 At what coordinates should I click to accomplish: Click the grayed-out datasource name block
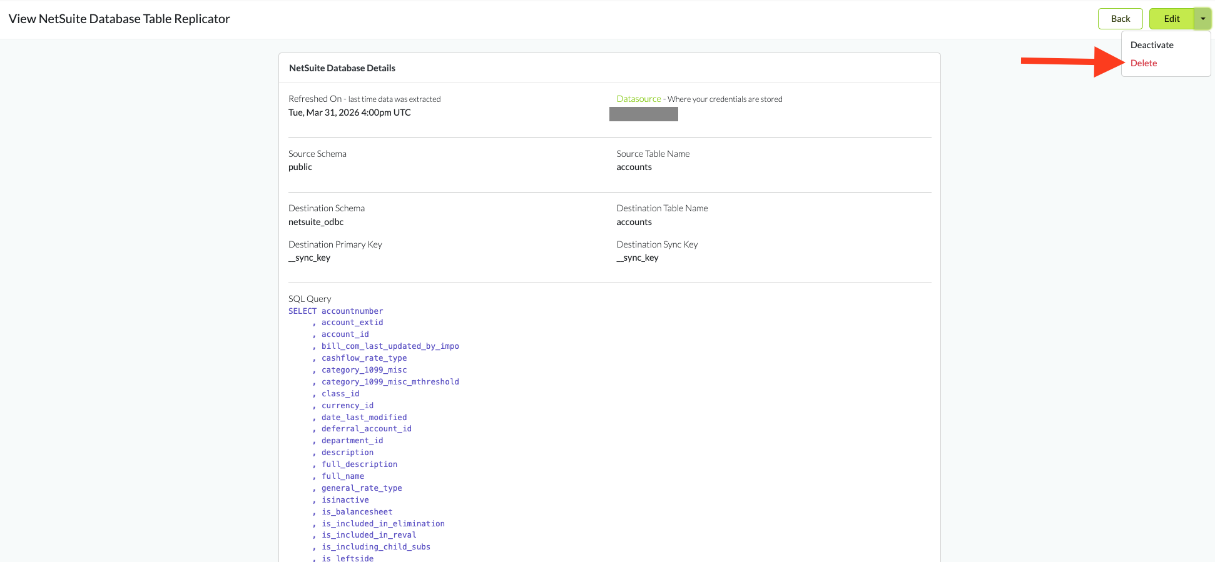click(643, 114)
